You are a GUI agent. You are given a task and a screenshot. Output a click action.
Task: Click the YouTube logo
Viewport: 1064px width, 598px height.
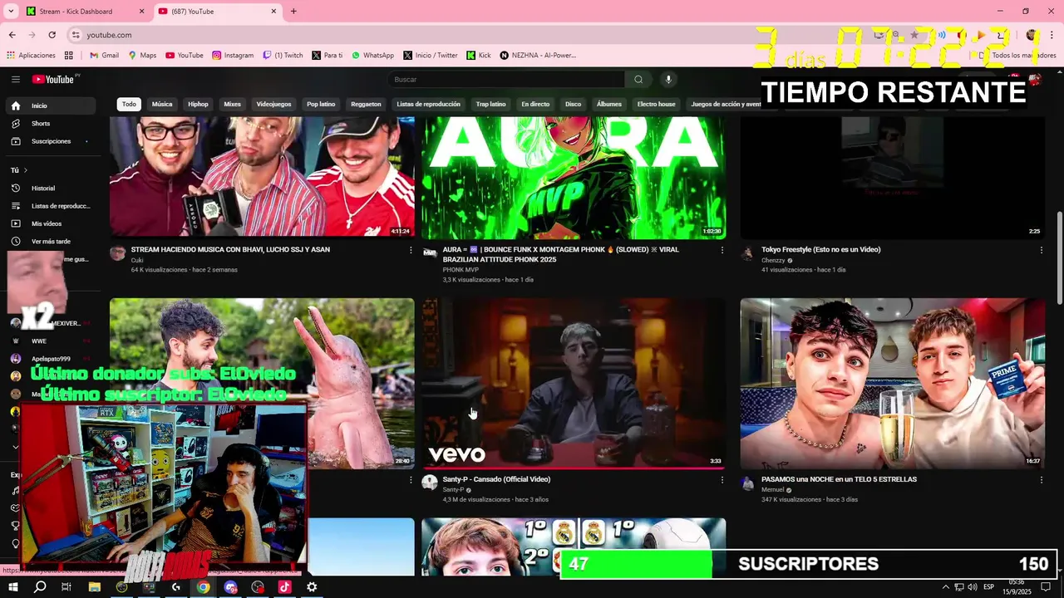pyautogui.click(x=55, y=79)
